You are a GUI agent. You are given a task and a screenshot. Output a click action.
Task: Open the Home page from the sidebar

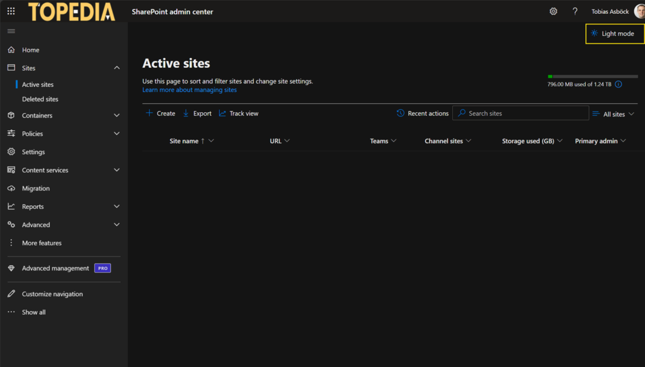point(29,49)
